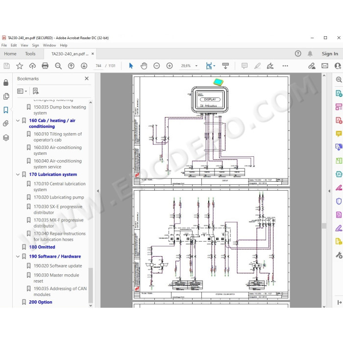Go to previous page arrow
343x343 pixels.
pos(71,66)
